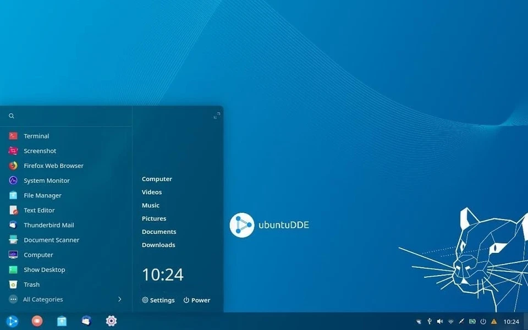
Task: Toggle Wi-Fi from the system tray
Action: coord(451,321)
